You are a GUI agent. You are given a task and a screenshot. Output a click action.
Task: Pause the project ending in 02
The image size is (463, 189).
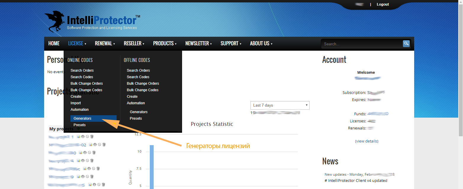coord(95,145)
